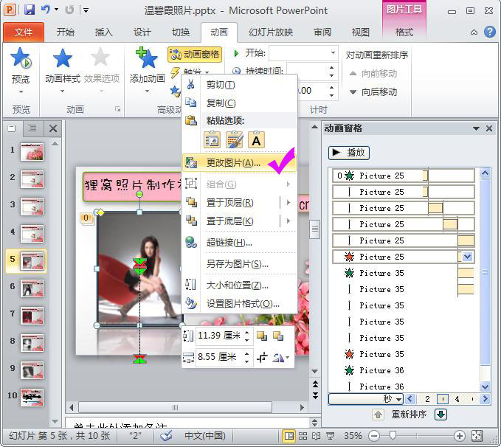Open the Animation Styles gallery star
The height and width of the screenshot is (447, 501).
[62, 58]
